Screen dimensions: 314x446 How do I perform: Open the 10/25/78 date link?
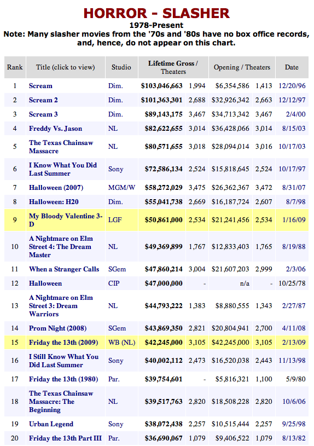[292, 283]
